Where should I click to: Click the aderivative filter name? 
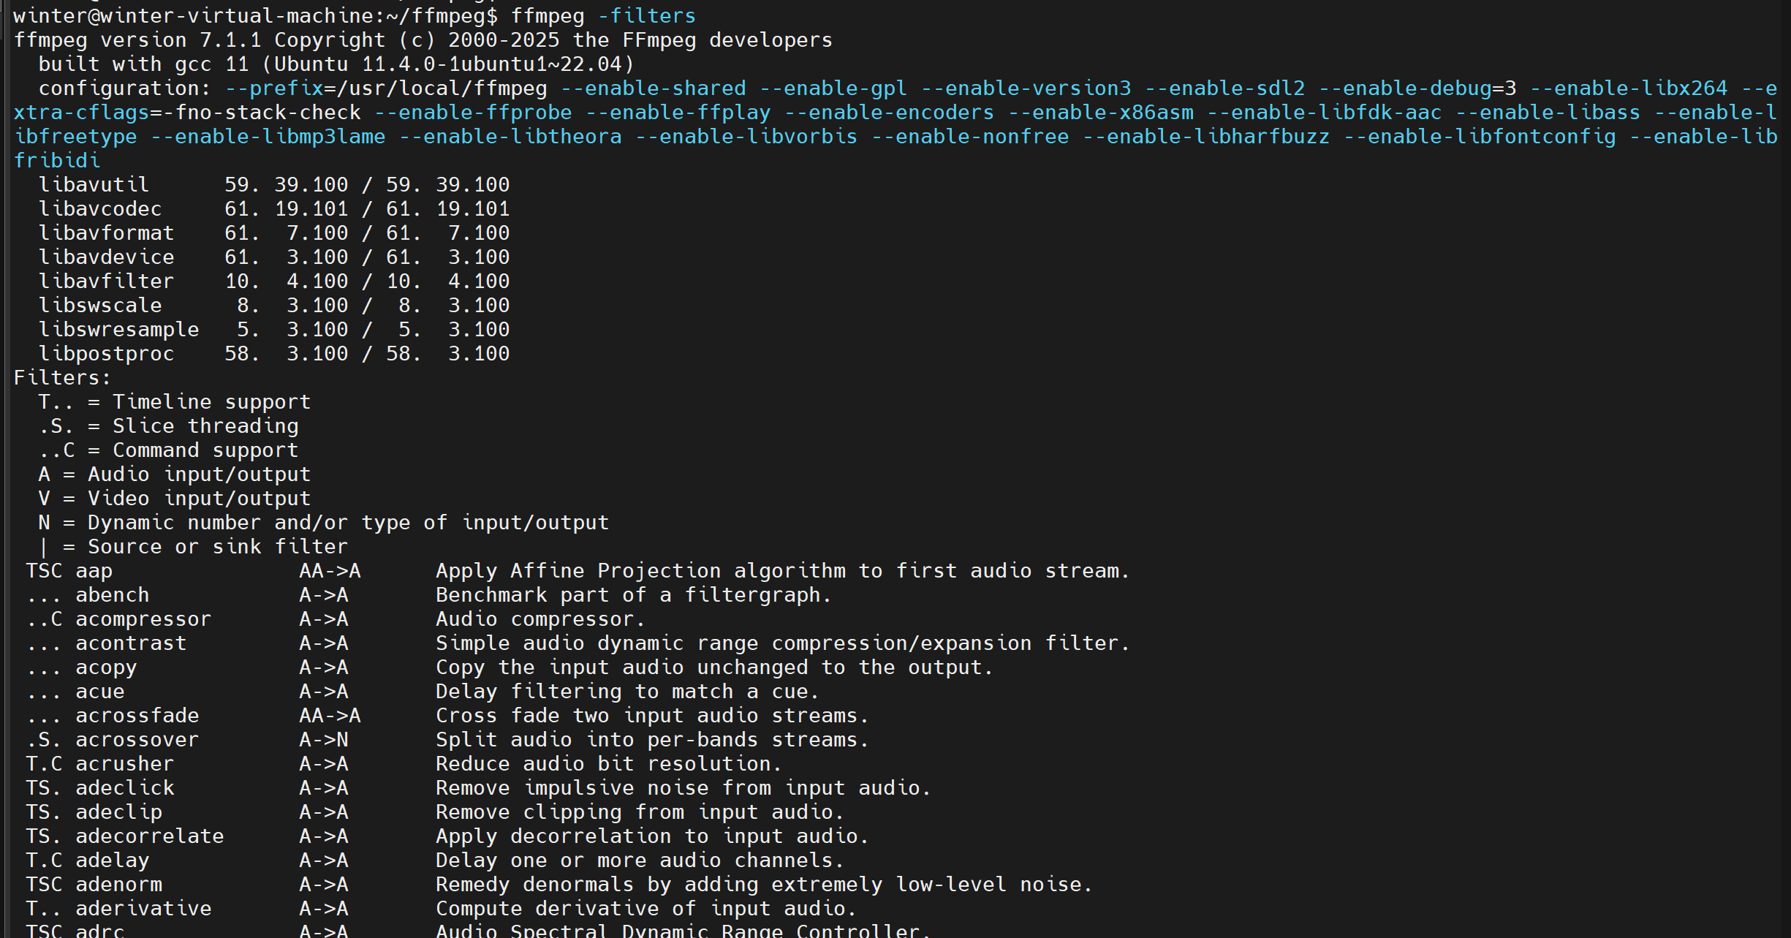tap(143, 909)
